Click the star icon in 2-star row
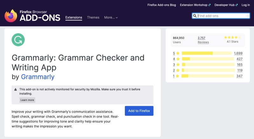The width and height of the screenshot is (254, 139). 178,70
